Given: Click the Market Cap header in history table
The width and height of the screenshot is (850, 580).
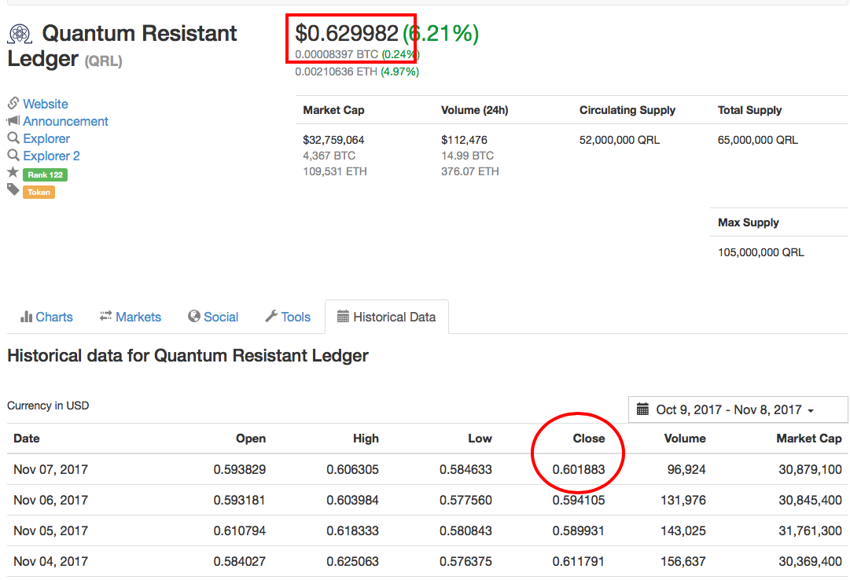Looking at the screenshot, I should click(809, 438).
